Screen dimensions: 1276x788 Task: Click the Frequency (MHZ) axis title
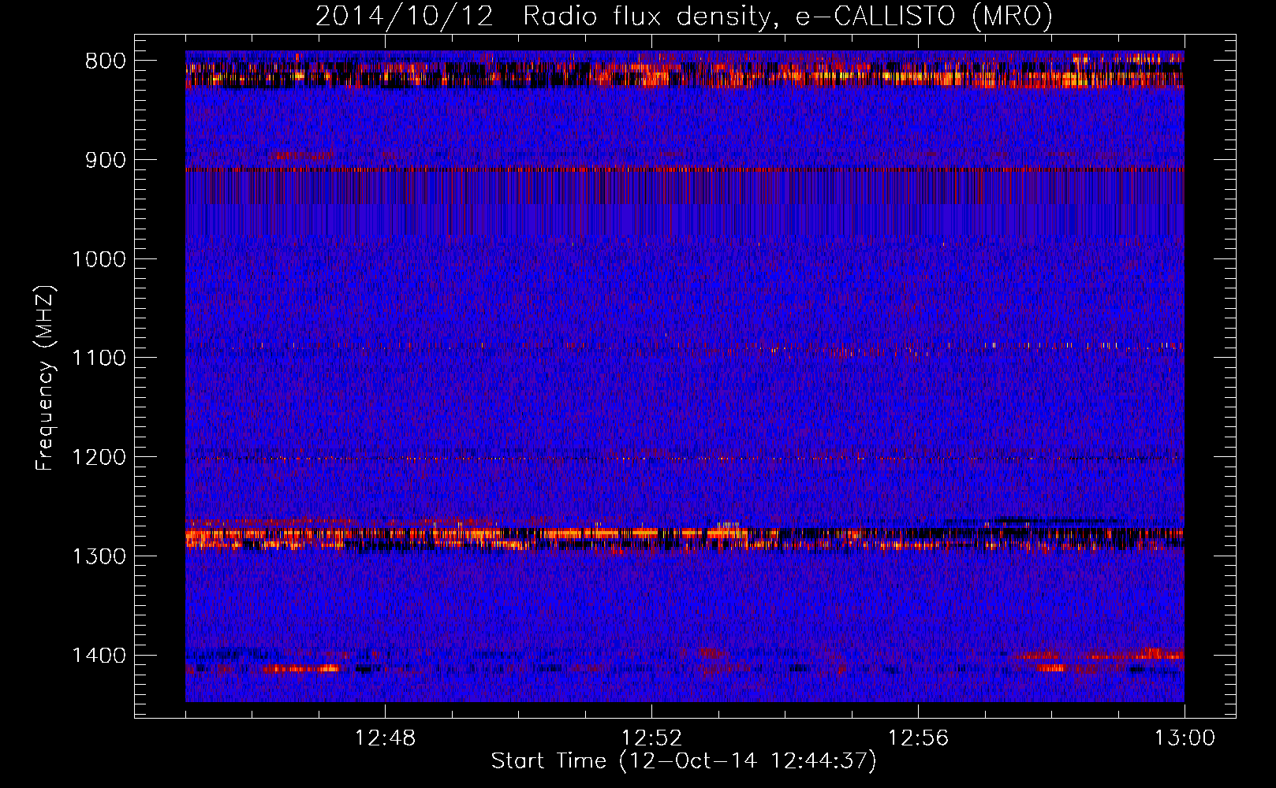pos(45,378)
